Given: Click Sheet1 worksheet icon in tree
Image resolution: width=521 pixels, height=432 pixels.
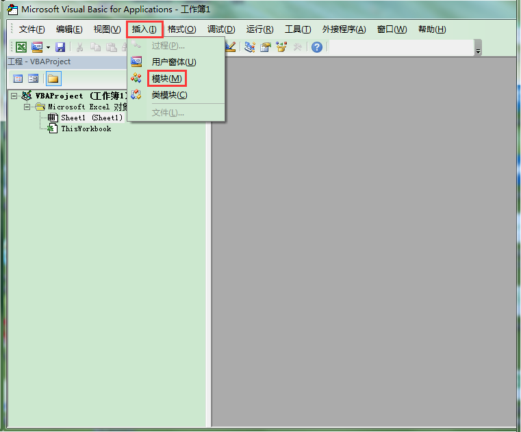Looking at the screenshot, I should [x=53, y=118].
